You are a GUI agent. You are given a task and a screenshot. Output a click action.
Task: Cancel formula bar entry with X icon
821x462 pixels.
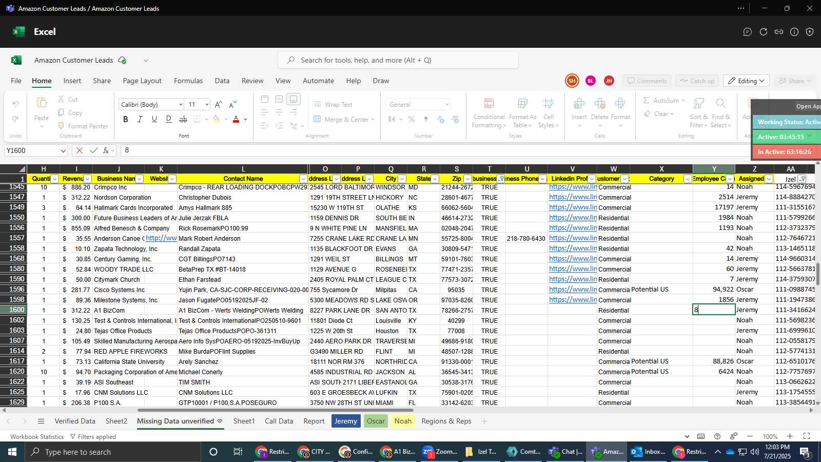pyautogui.click(x=79, y=150)
